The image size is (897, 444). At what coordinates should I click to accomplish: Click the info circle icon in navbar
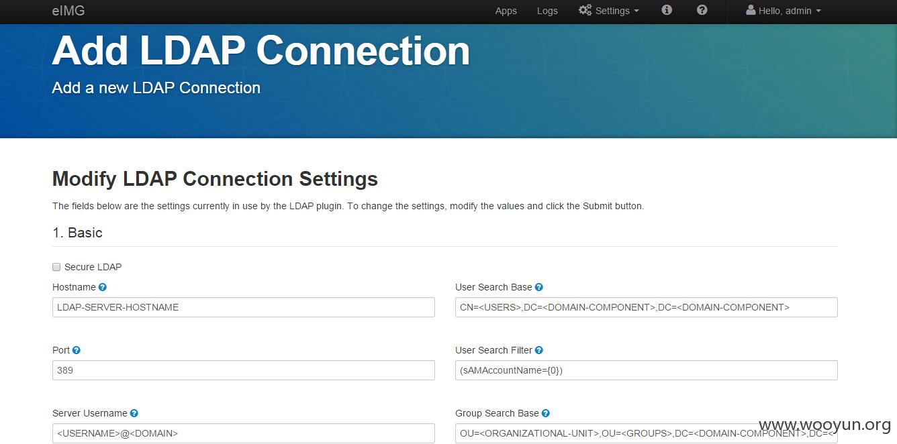667,10
